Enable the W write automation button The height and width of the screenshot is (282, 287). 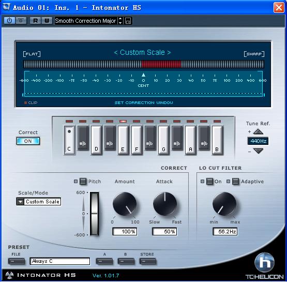(x=47, y=21)
